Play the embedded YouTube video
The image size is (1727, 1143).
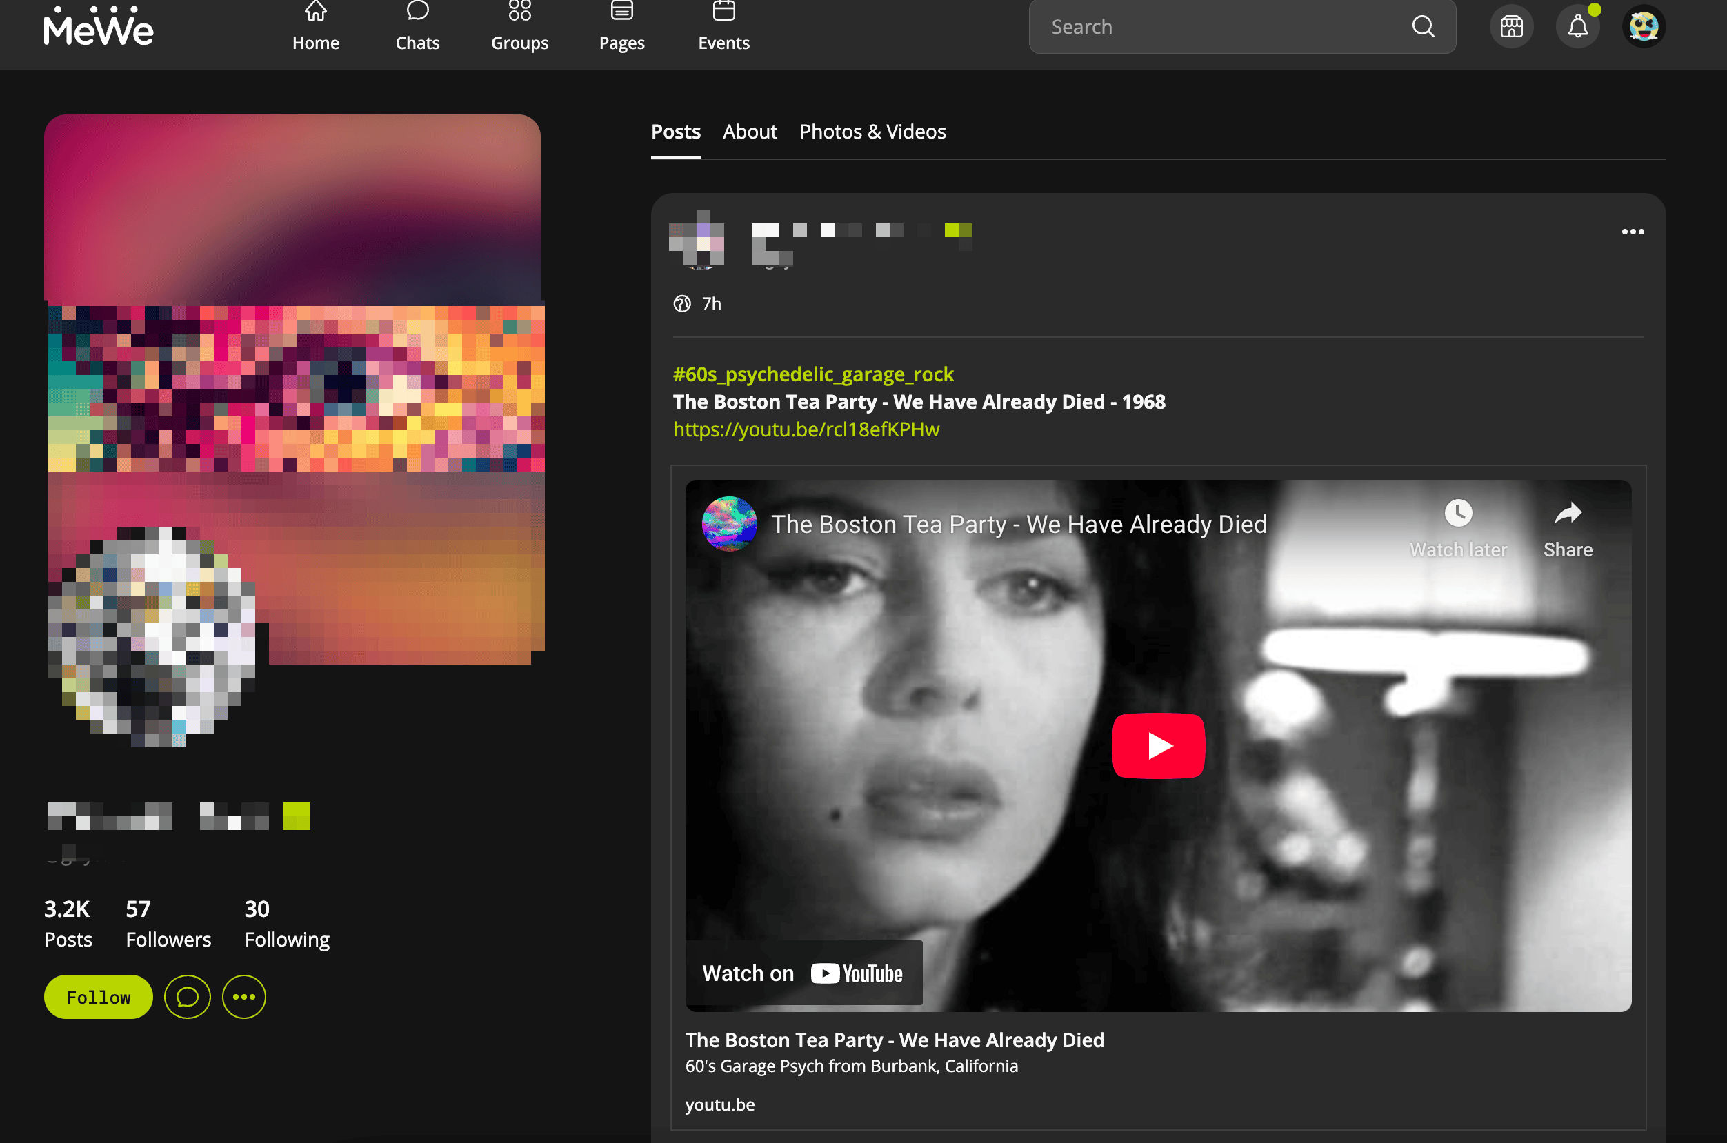1157,746
